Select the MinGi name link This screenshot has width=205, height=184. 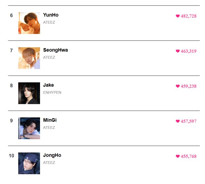point(50,120)
